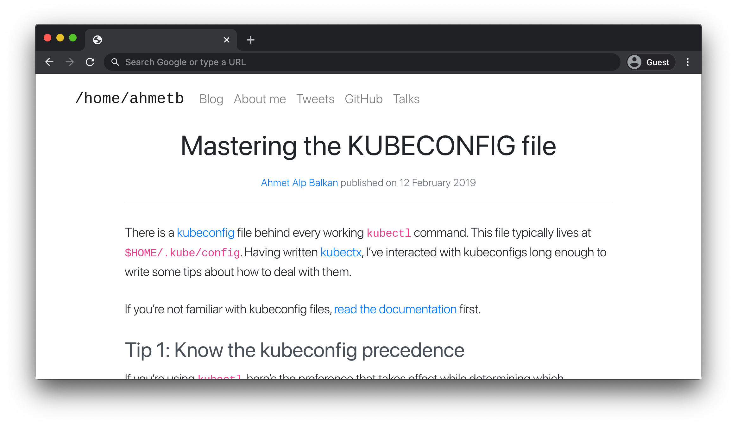
Task: Open the Talks nav item
Action: [406, 99]
